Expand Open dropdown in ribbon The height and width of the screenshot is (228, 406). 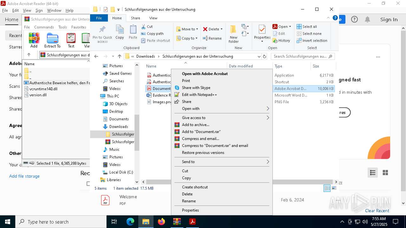click(290, 27)
